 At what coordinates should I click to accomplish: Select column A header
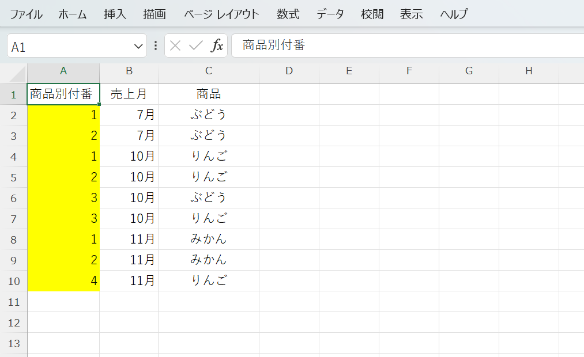tap(63, 71)
